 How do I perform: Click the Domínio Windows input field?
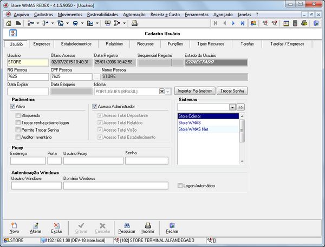pos(116,185)
